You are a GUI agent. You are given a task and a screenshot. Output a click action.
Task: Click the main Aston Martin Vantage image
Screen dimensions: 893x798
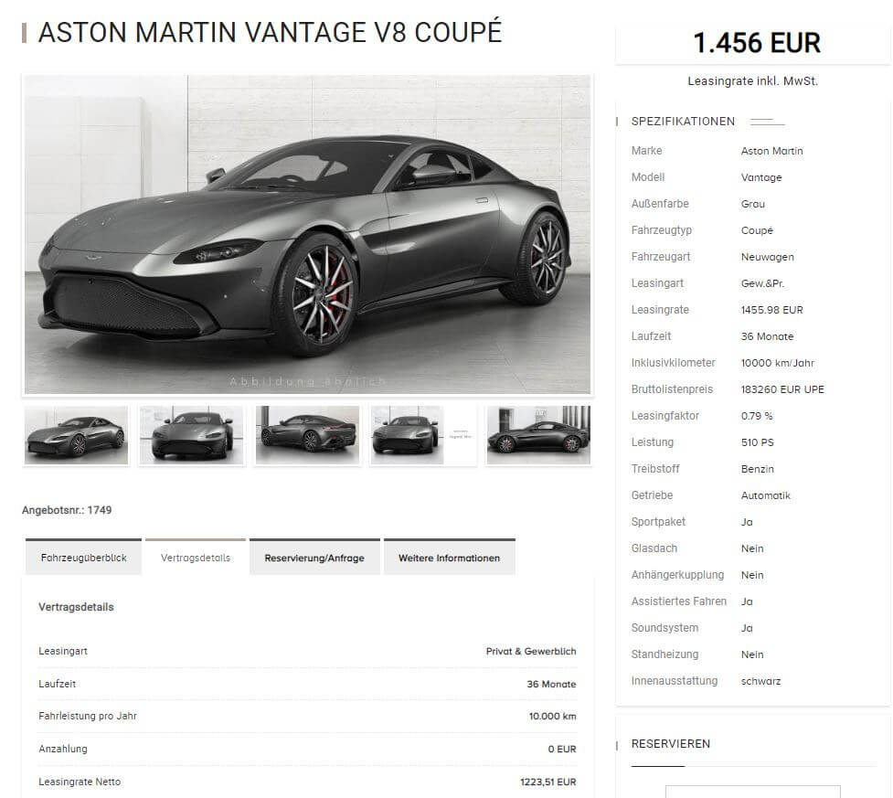pos(307,234)
